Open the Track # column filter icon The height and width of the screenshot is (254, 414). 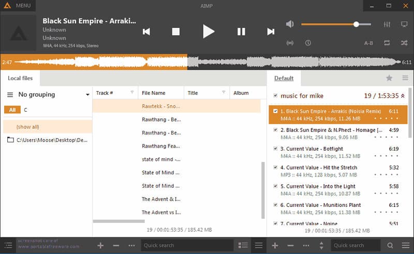tap(132, 92)
